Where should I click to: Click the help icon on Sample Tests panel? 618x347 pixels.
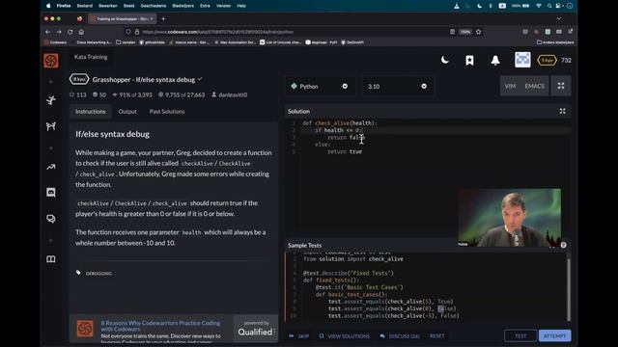(x=564, y=245)
